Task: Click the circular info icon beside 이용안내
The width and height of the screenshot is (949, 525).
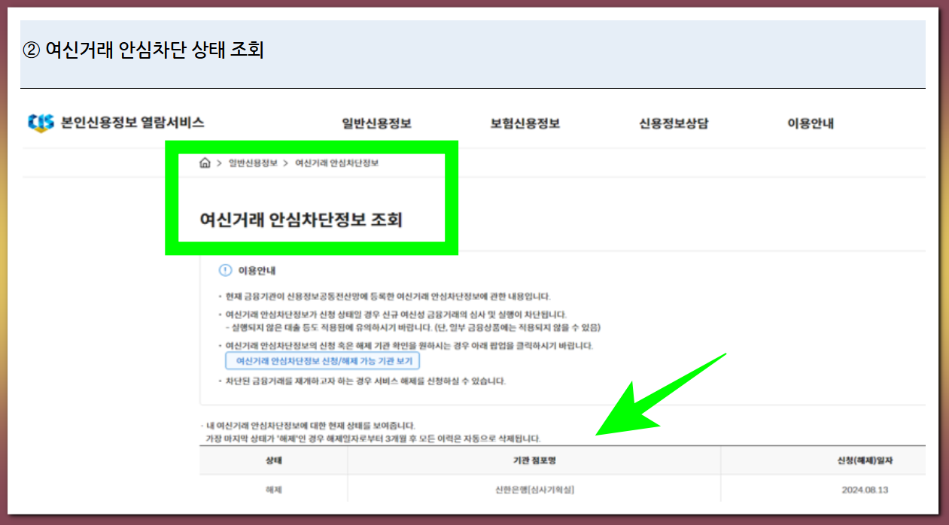Action: point(226,272)
